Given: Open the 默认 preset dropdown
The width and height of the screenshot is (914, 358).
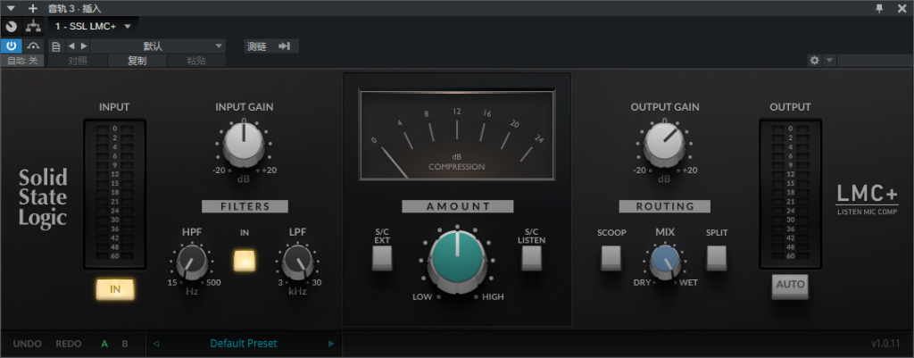Looking at the screenshot, I should click(157, 46).
